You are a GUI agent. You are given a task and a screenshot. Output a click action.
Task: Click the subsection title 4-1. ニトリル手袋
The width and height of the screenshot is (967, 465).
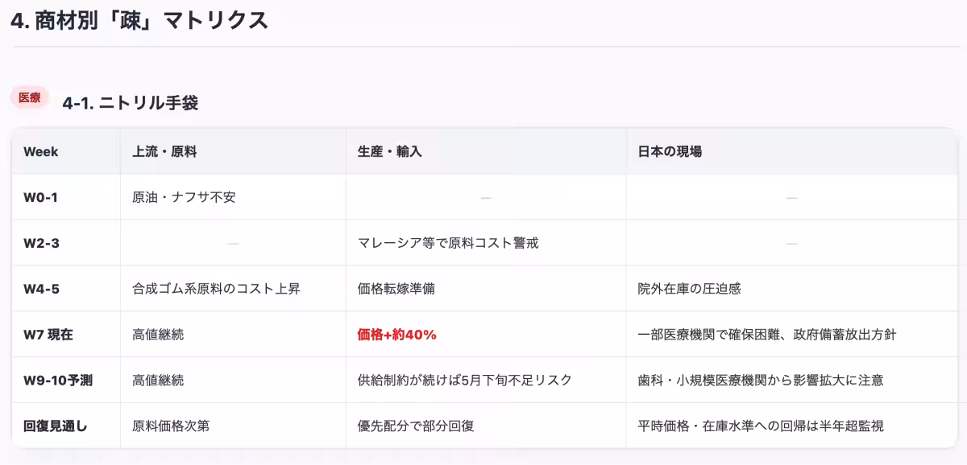pyautogui.click(x=131, y=104)
